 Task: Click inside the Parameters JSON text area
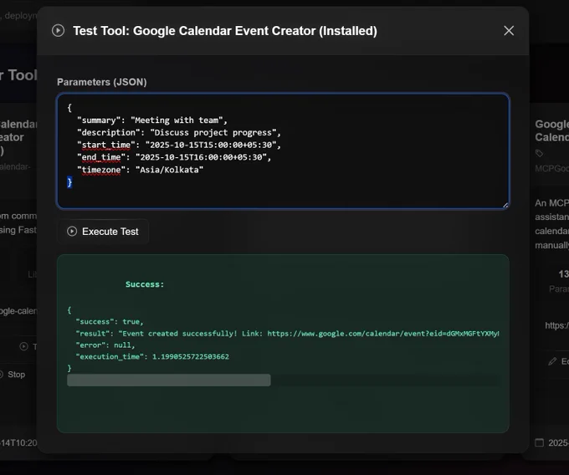tap(283, 151)
